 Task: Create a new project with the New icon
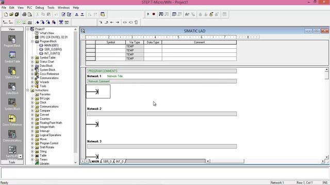point(6,14)
